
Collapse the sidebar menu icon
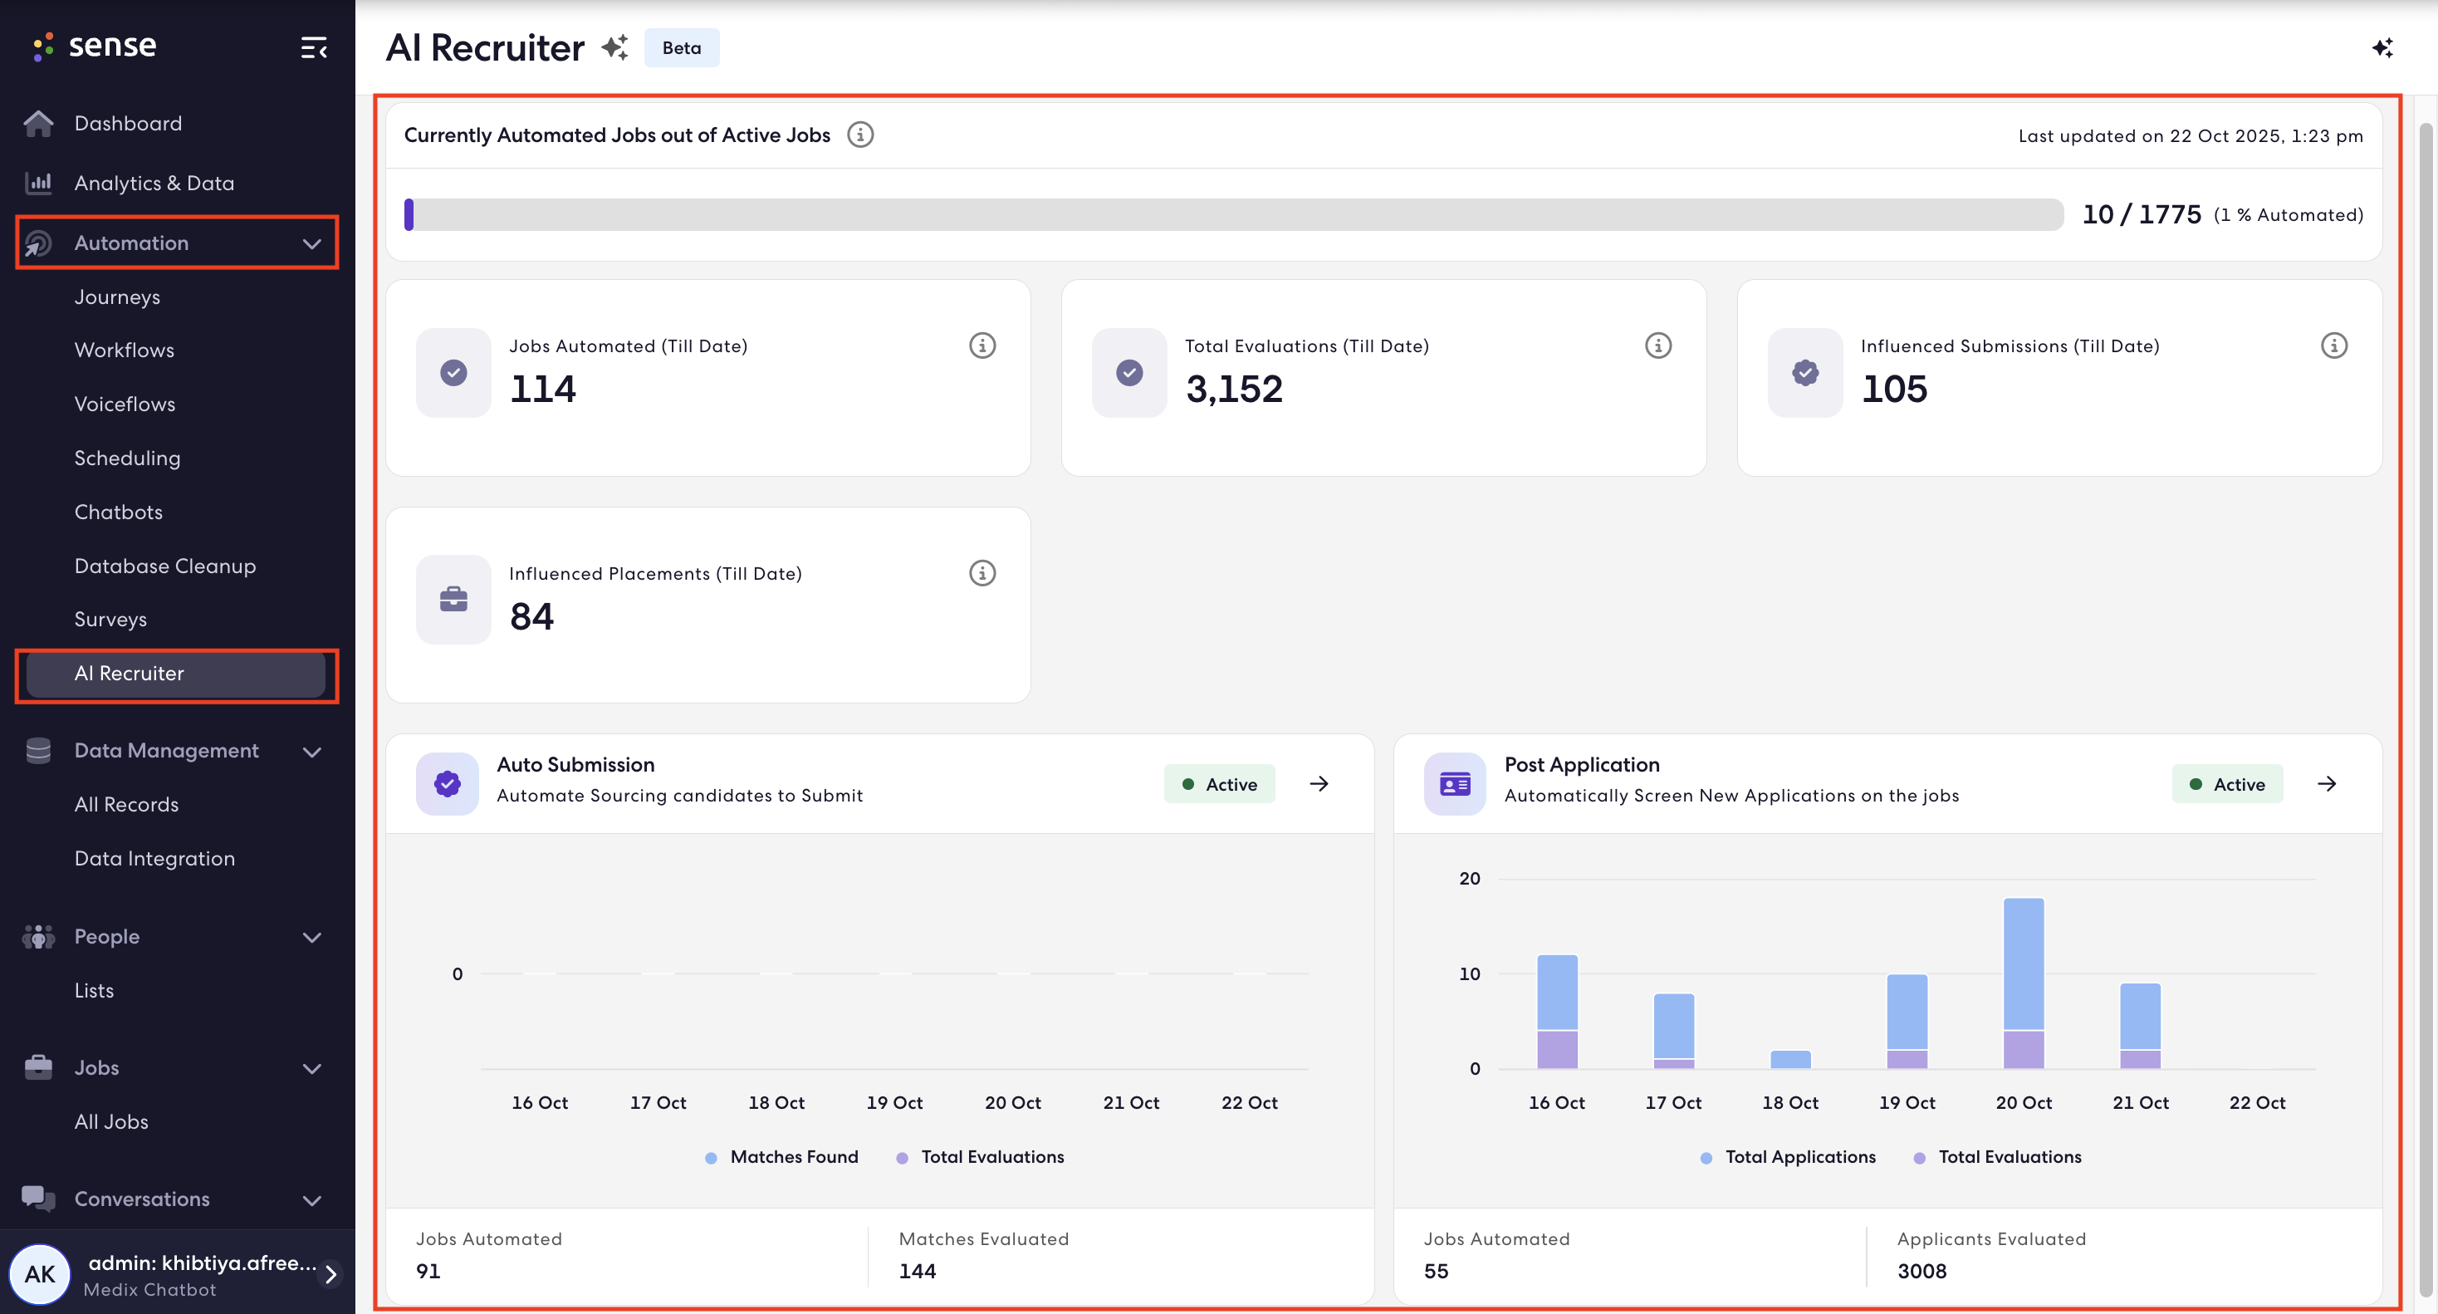click(313, 47)
